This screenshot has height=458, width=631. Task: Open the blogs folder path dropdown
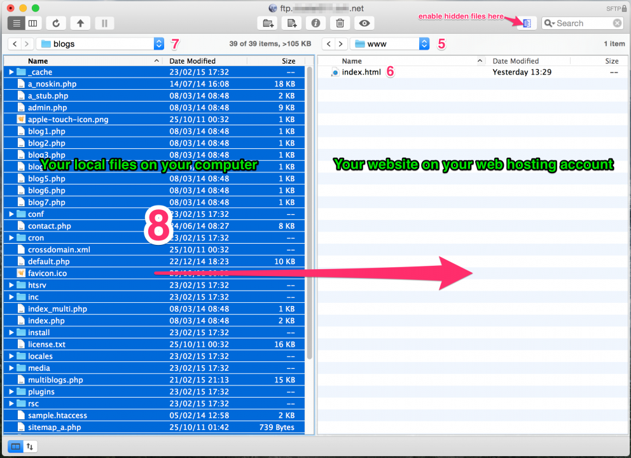(x=101, y=44)
